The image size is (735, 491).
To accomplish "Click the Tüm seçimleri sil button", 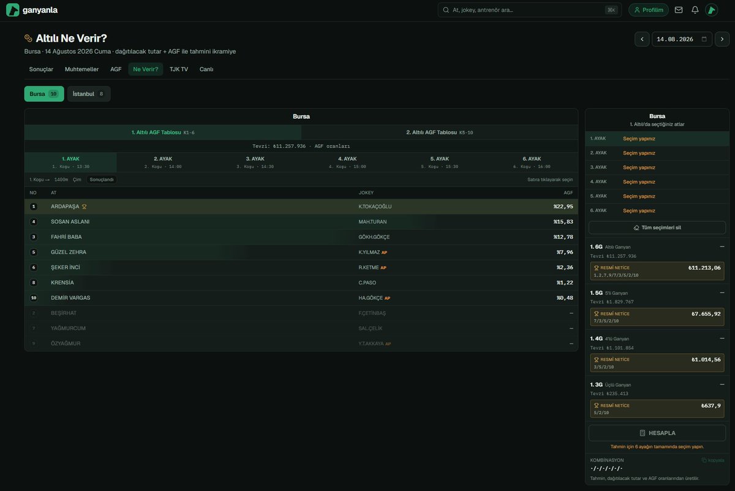I will 657,227.
